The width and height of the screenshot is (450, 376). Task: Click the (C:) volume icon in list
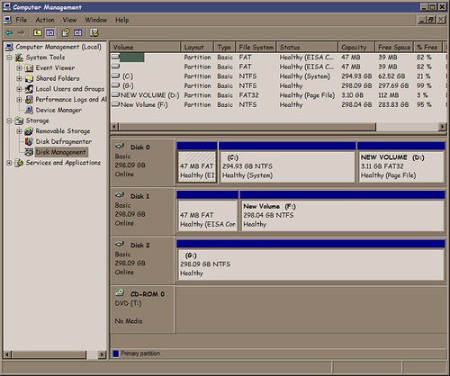click(x=116, y=76)
